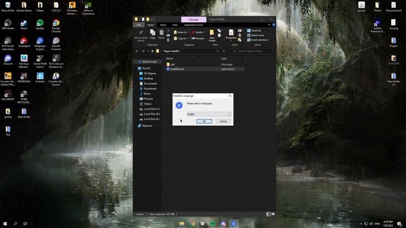406x228 pixels.
Task: Select the Discord desktop icon
Action: click(x=8, y=60)
